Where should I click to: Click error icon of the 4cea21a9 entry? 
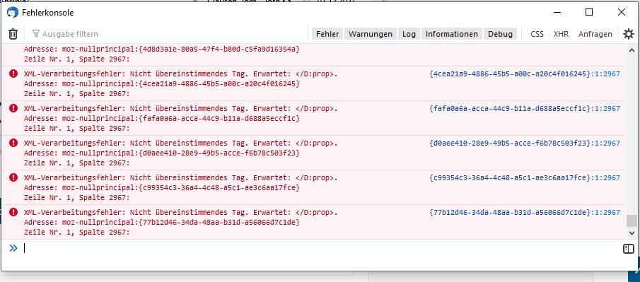pos(13,74)
